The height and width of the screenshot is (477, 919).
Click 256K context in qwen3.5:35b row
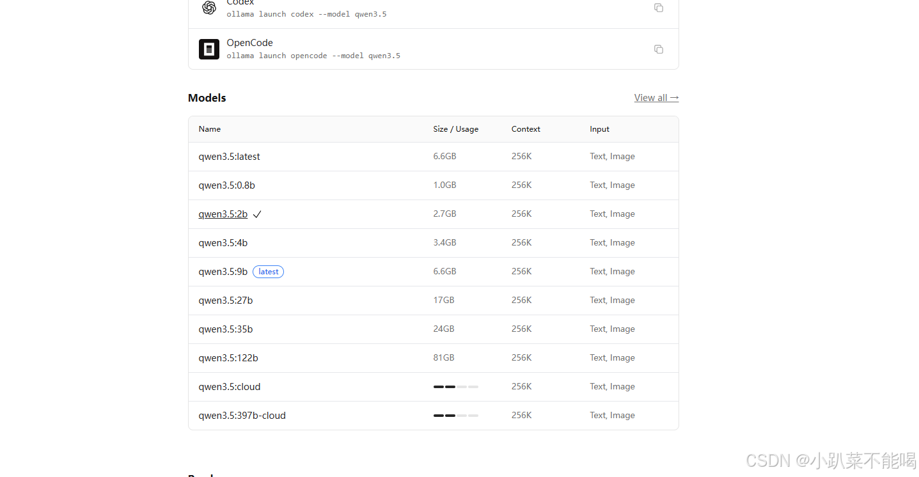pos(522,329)
